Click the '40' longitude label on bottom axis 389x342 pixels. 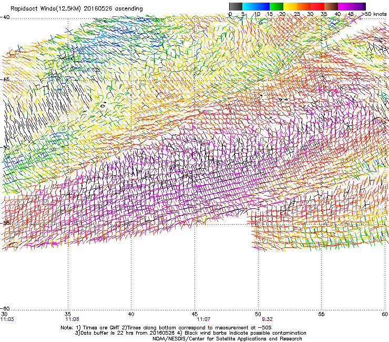[131, 314]
